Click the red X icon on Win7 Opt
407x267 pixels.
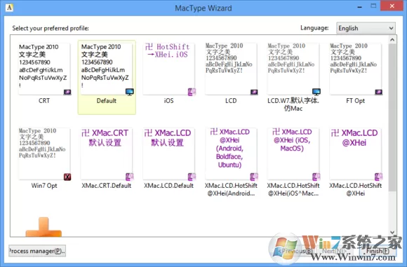pyautogui.click(x=67, y=177)
